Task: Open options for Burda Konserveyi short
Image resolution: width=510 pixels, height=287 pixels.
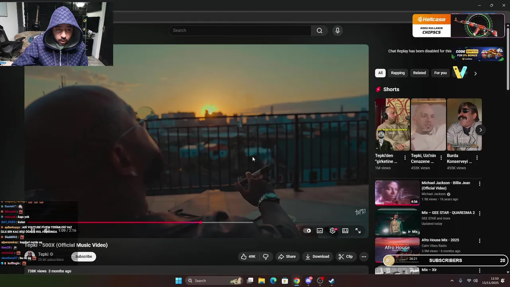Action: coord(477,158)
